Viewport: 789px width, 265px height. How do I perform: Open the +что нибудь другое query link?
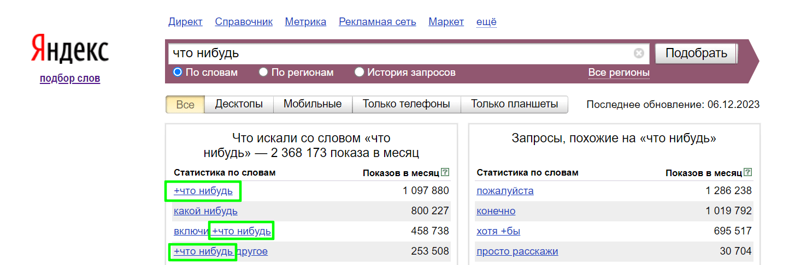pyautogui.click(x=221, y=251)
